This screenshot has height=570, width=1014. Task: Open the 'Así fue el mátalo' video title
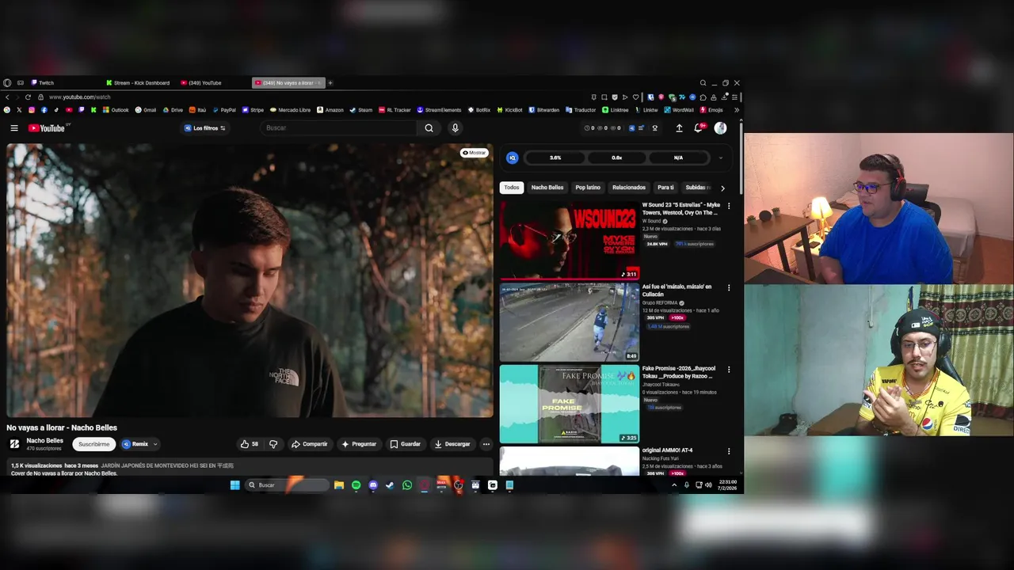677,291
